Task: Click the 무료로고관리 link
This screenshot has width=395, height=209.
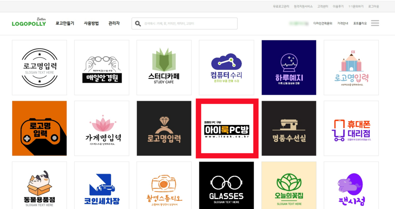Action: point(281,6)
